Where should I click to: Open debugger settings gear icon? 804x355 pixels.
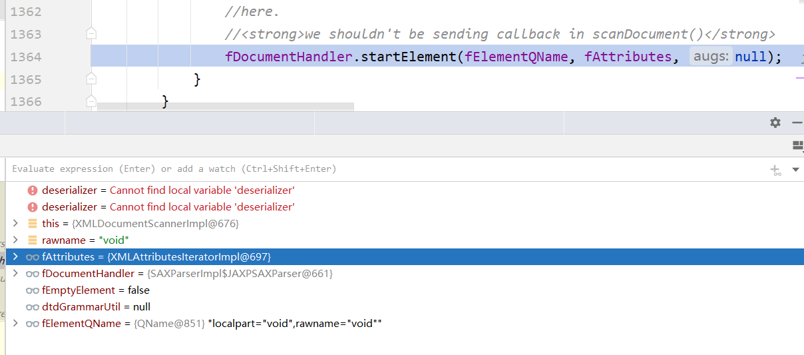(x=775, y=123)
